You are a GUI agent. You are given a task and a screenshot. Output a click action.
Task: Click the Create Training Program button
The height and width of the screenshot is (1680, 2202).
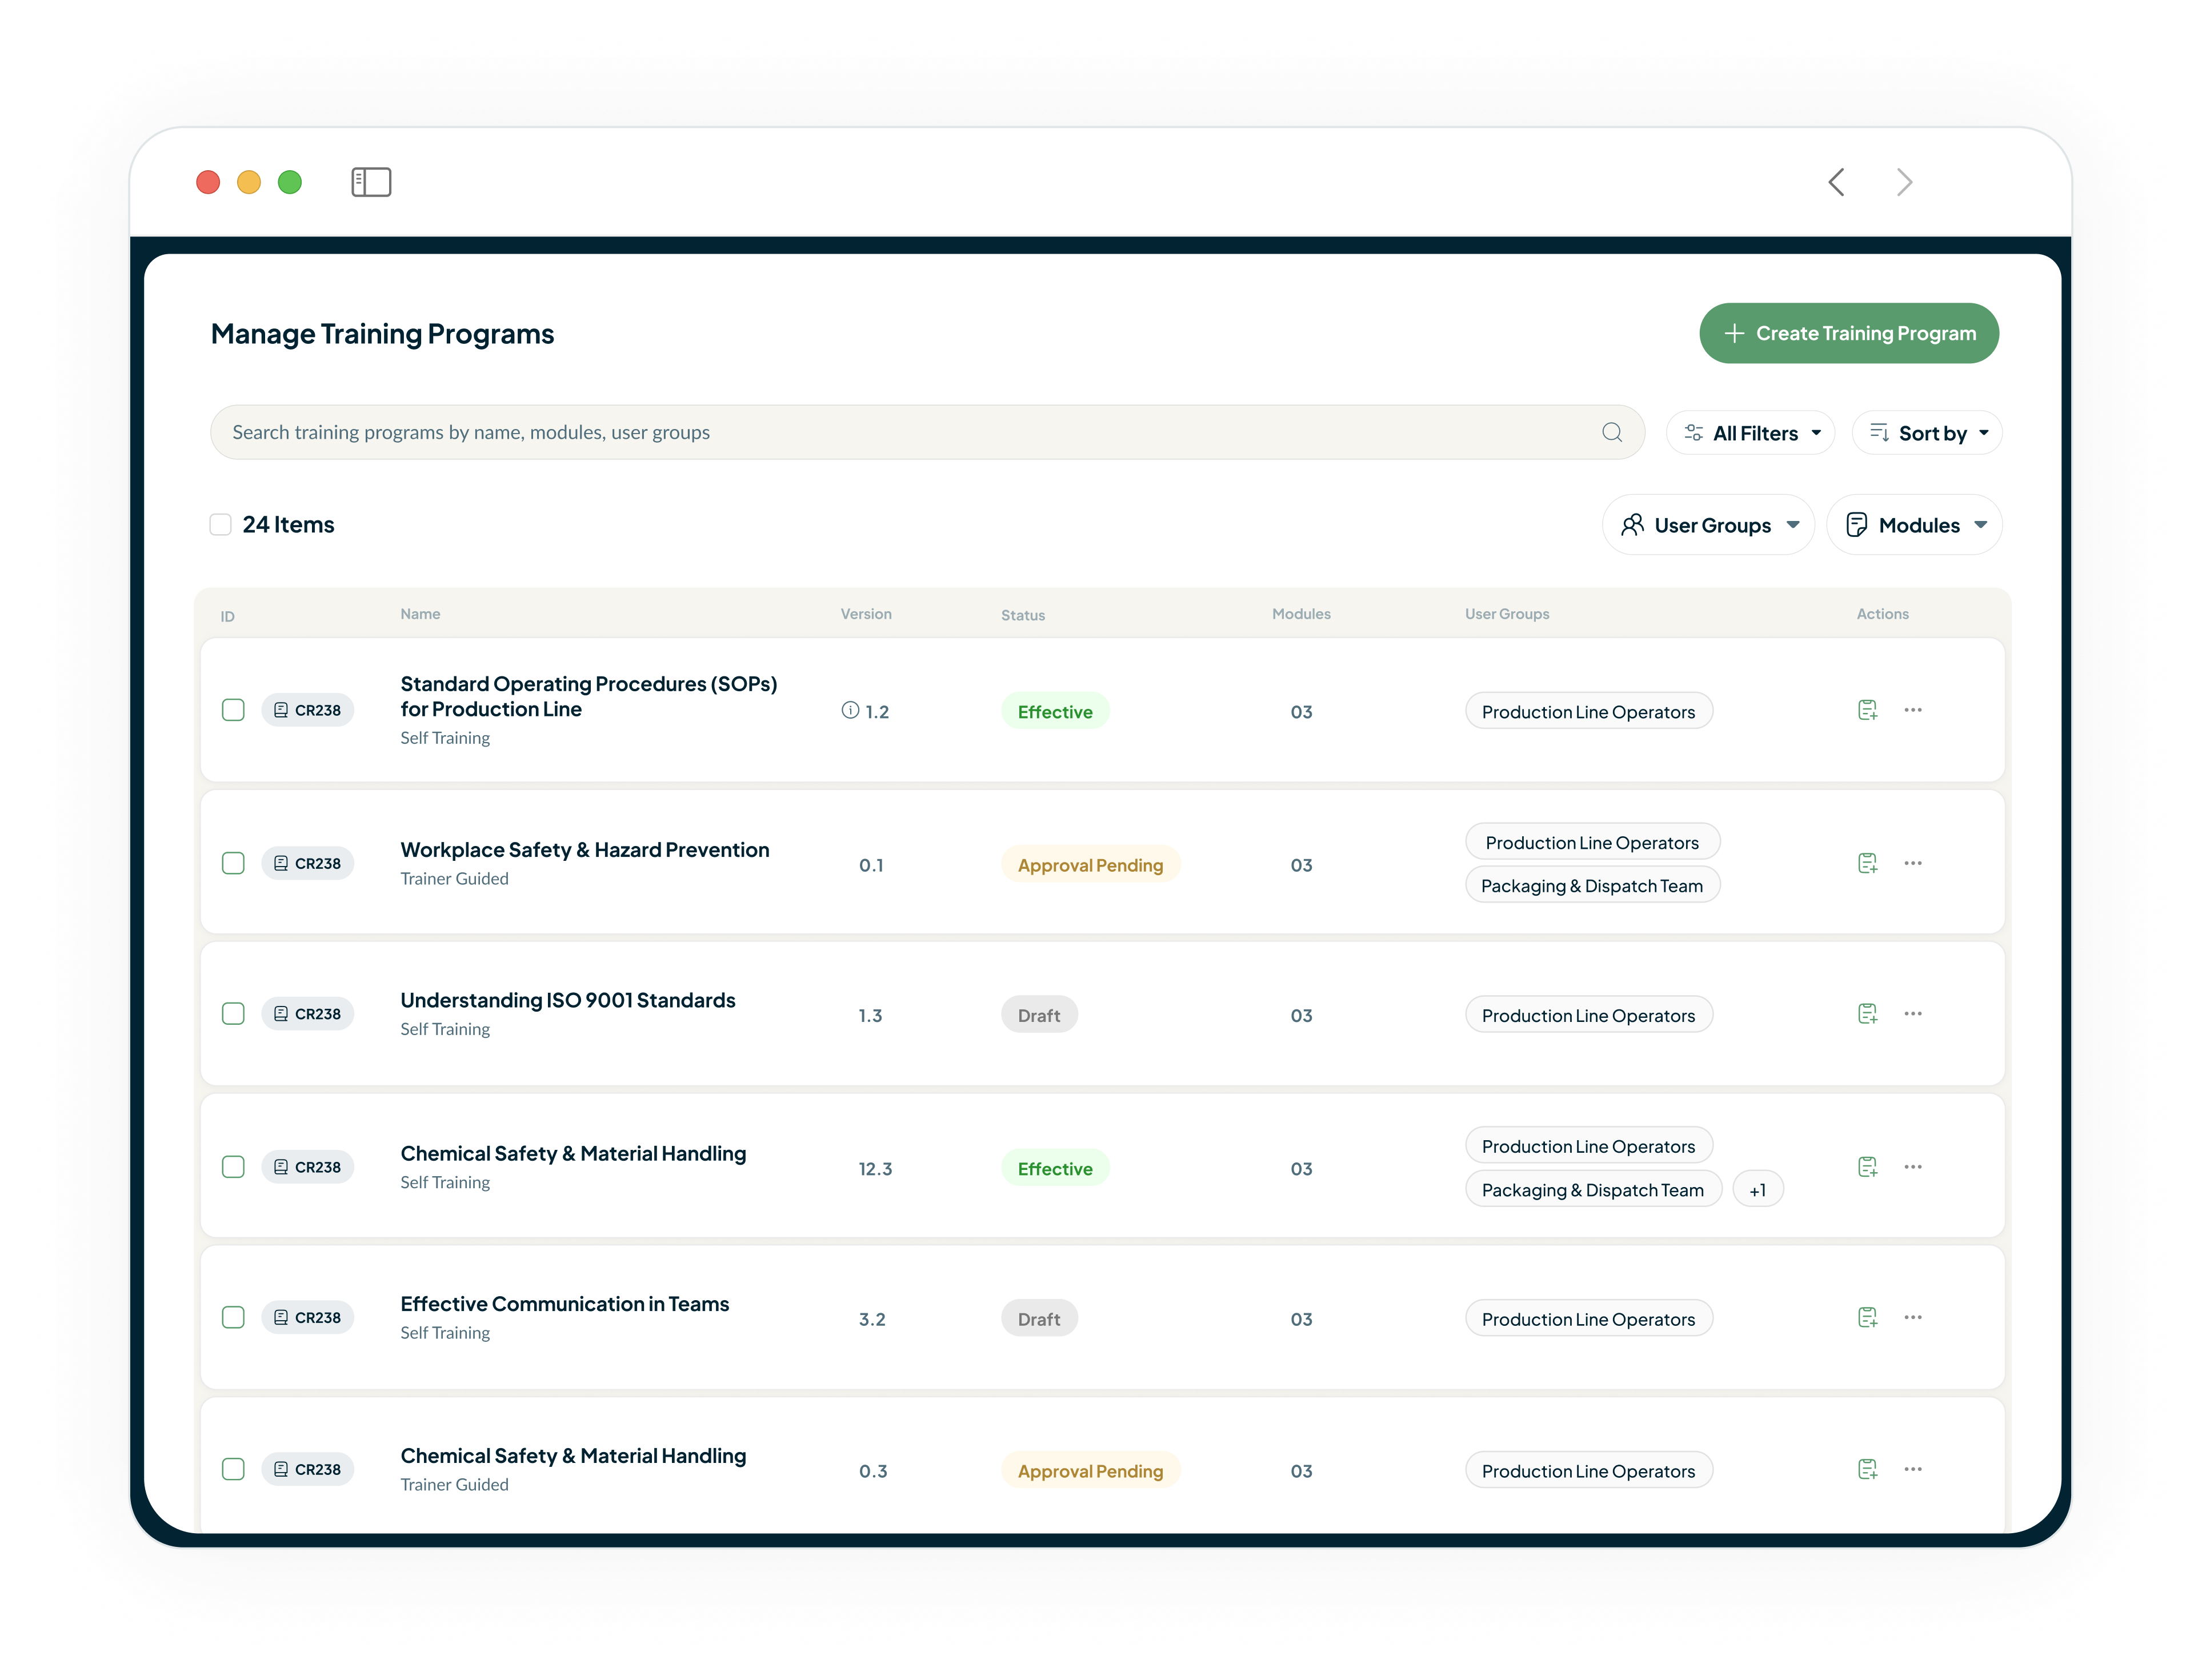tap(1848, 333)
